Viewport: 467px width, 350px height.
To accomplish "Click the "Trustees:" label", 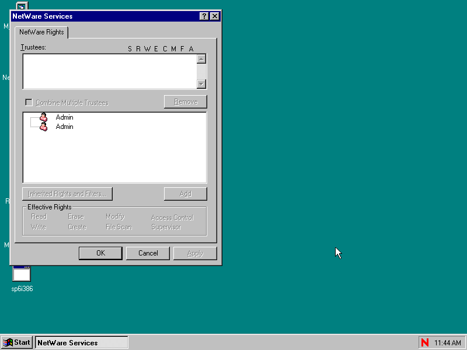I will [33, 47].
